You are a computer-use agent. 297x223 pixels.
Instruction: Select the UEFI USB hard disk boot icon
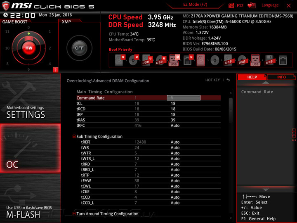point(147,60)
